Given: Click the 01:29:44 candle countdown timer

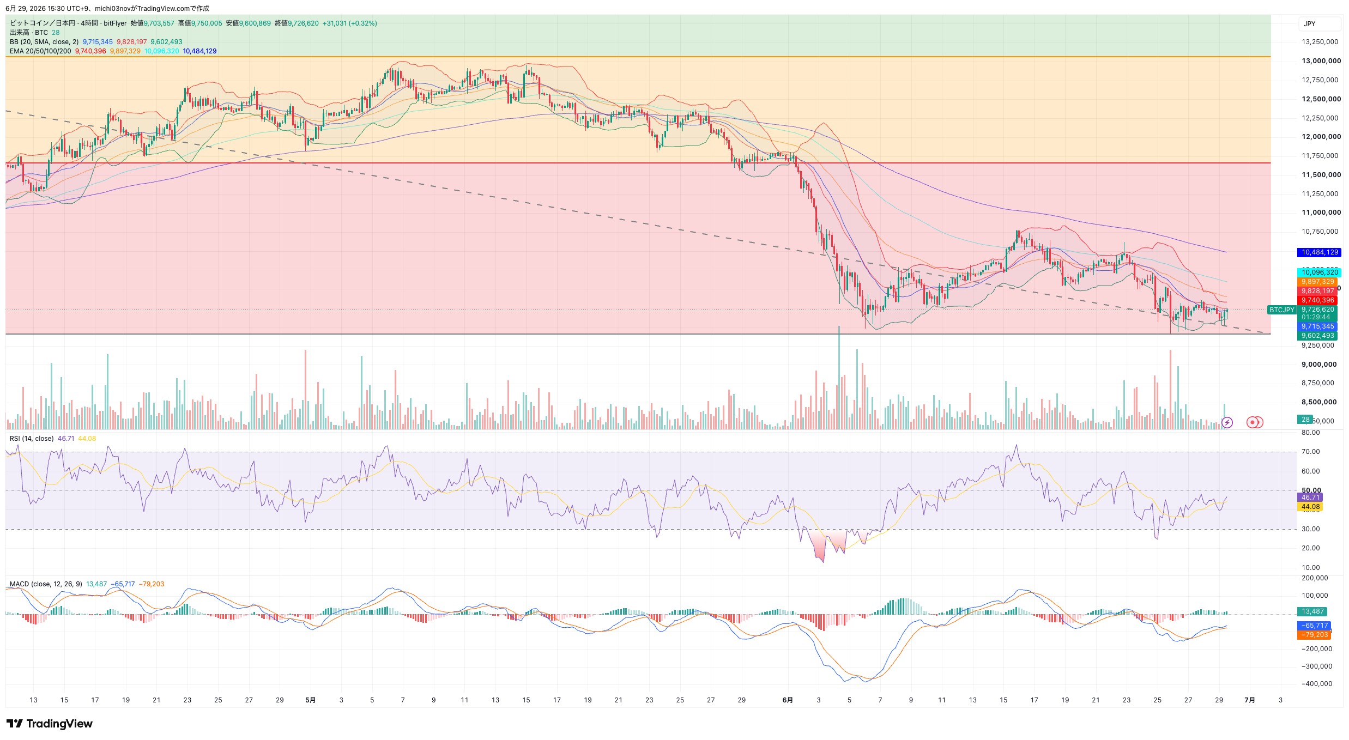Looking at the screenshot, I should 1316,317.
